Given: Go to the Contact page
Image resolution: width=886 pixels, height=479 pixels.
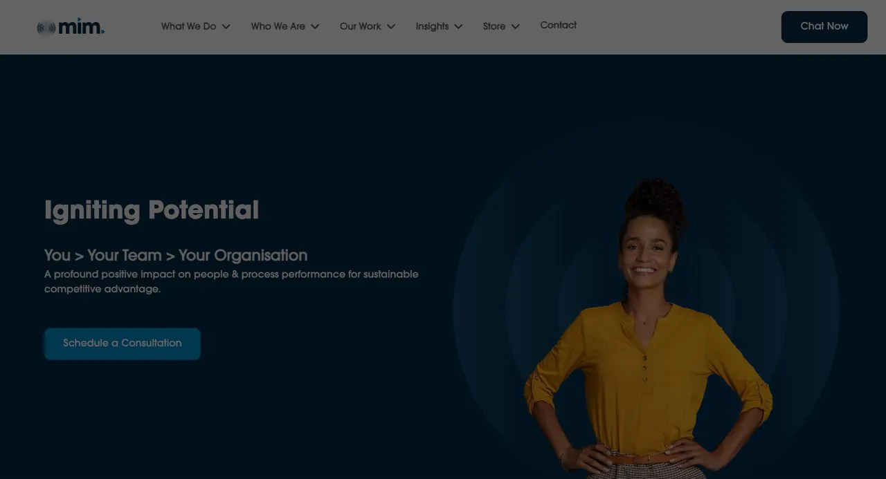Looking at the screenshot, I should (x=558, y=26).
